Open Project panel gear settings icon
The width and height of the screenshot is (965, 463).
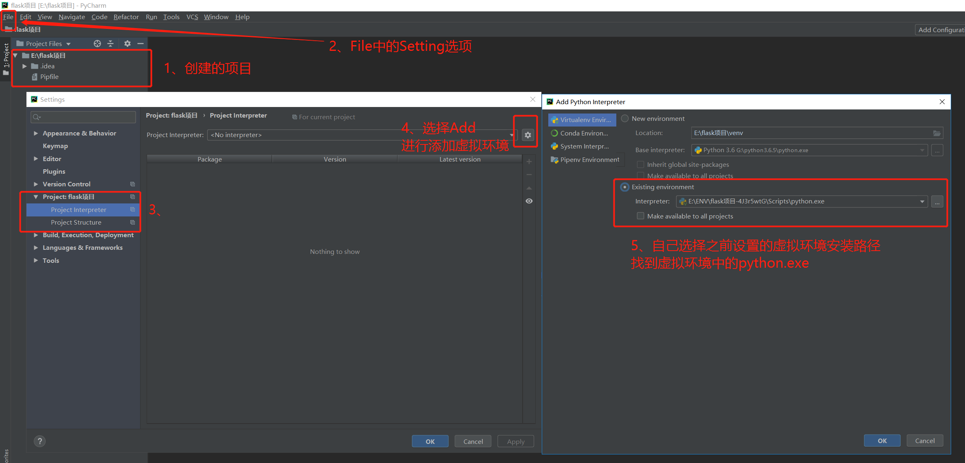click(127, 44)
